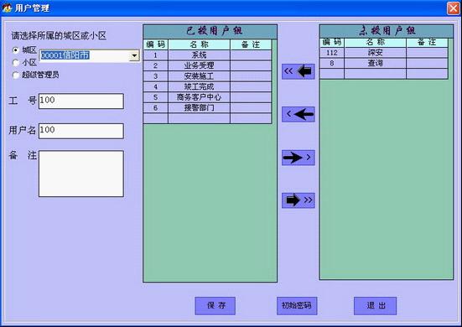This screenshot has height=327, width=462.
Task: Click the 未授用户组 panel title
Action: (x=387, y=31)
